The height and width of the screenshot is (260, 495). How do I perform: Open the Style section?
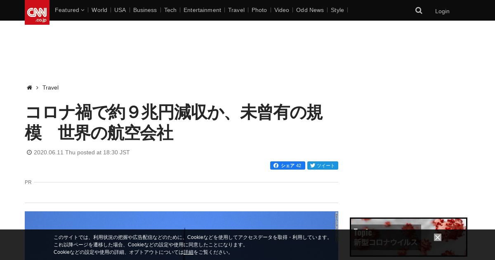(337, 10)
